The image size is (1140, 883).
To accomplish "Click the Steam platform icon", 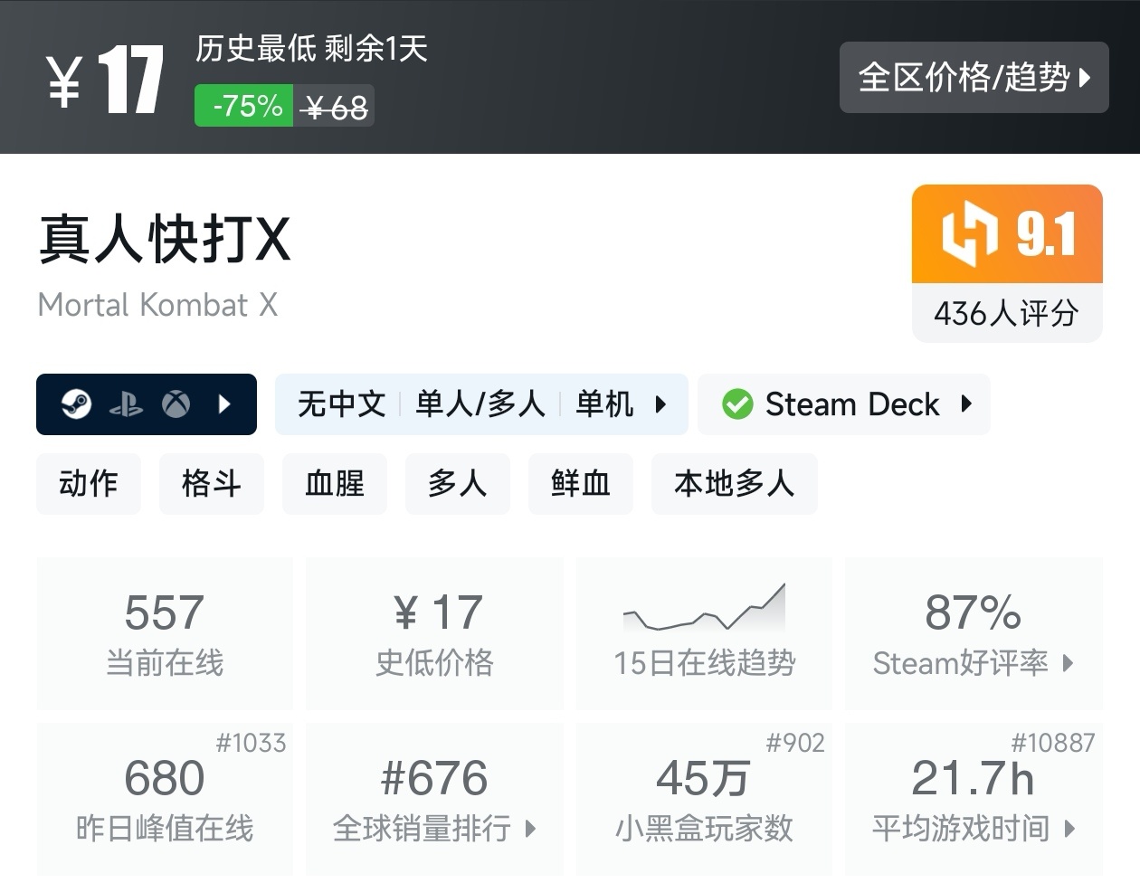I will pyautogui.click(x=76, y=404).
